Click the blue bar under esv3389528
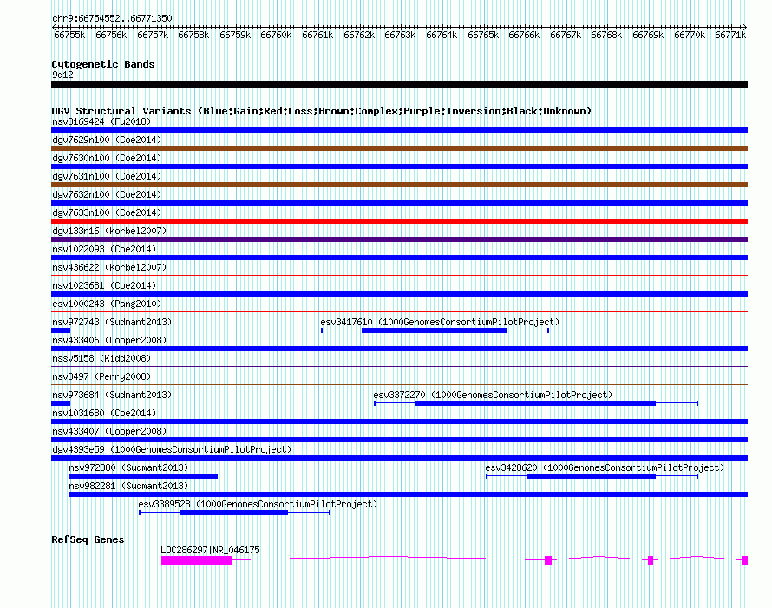 click(x=234, y=513)
